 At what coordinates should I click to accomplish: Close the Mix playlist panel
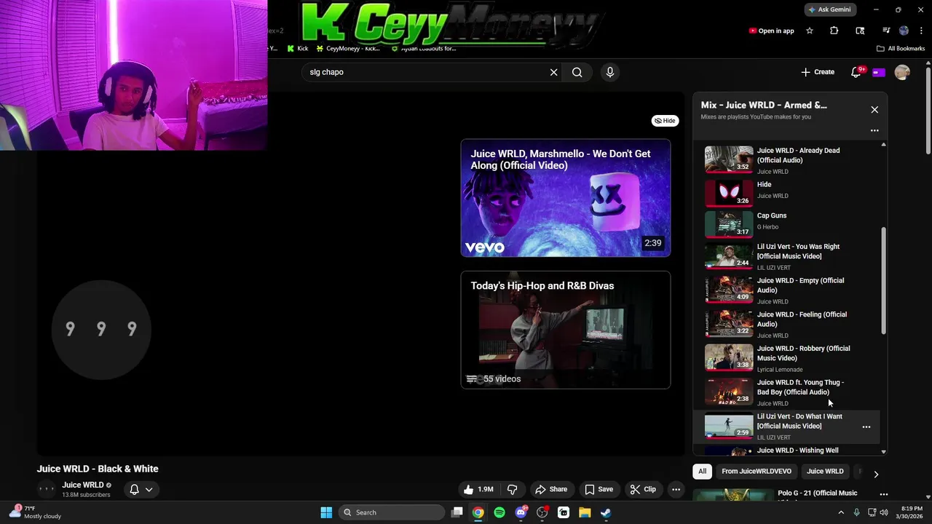pyautogui.click(x=874, y=110)
